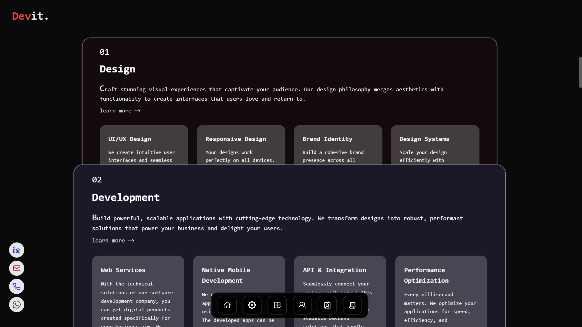Click the 'Devit.' logo at top left
Screen dimensions: 582x327
click(x=30, y=16)
